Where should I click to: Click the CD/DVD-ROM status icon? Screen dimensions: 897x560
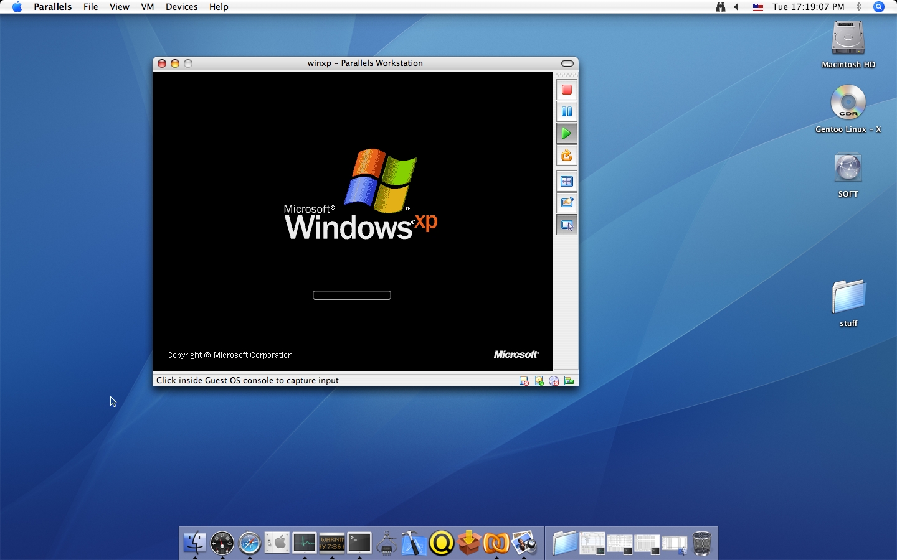pos(554,381)
